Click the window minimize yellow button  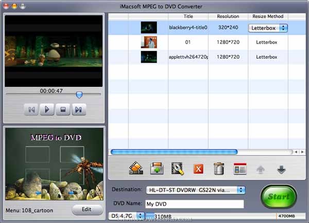coord(14,6)
